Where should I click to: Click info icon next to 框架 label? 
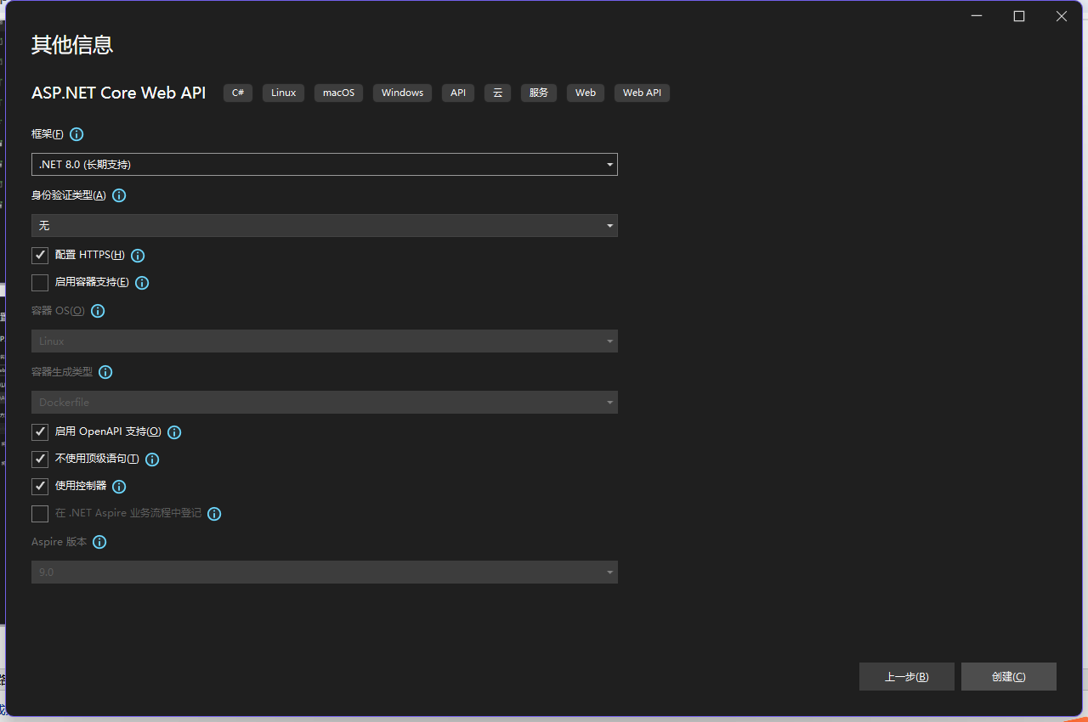click(76, 134)
